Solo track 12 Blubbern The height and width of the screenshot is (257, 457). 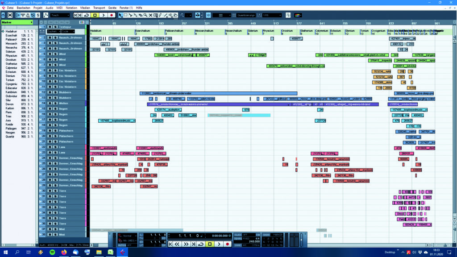(x=55, y=92)
